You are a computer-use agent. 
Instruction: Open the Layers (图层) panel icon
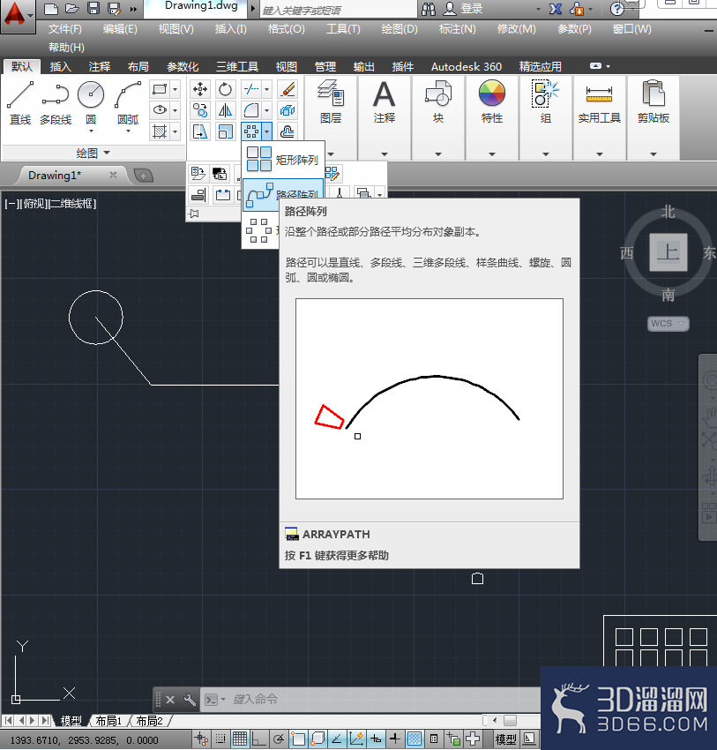tap(331, 102)
